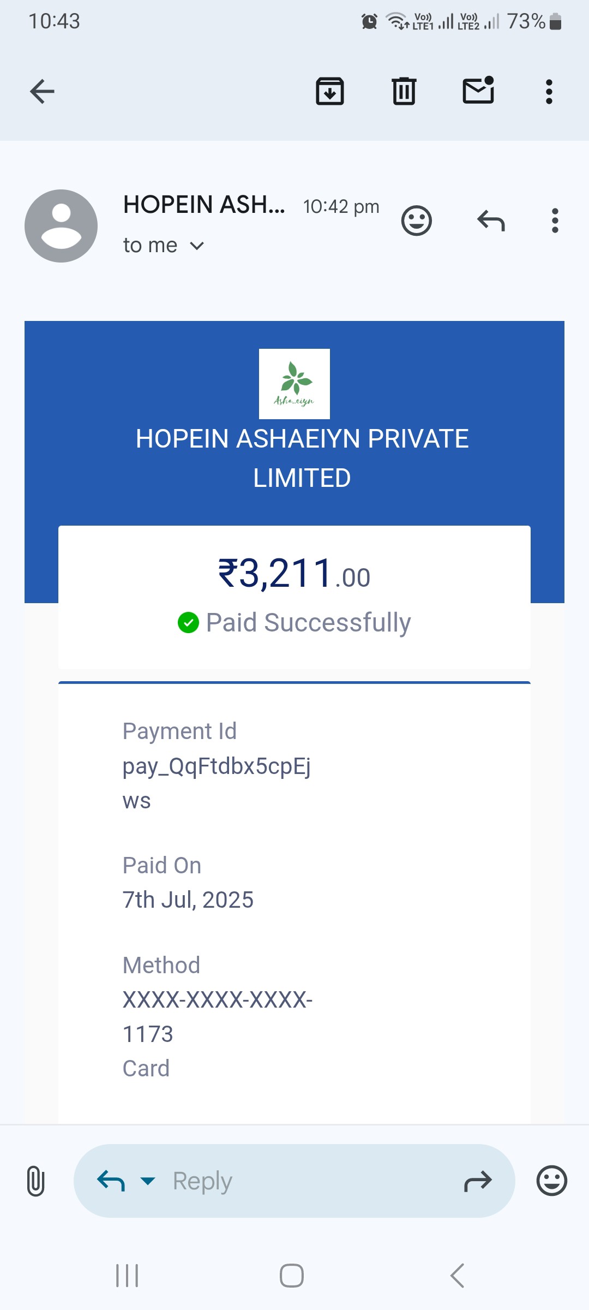
Task: Open message options three-dot menu
Action: [x=555, y=221]
